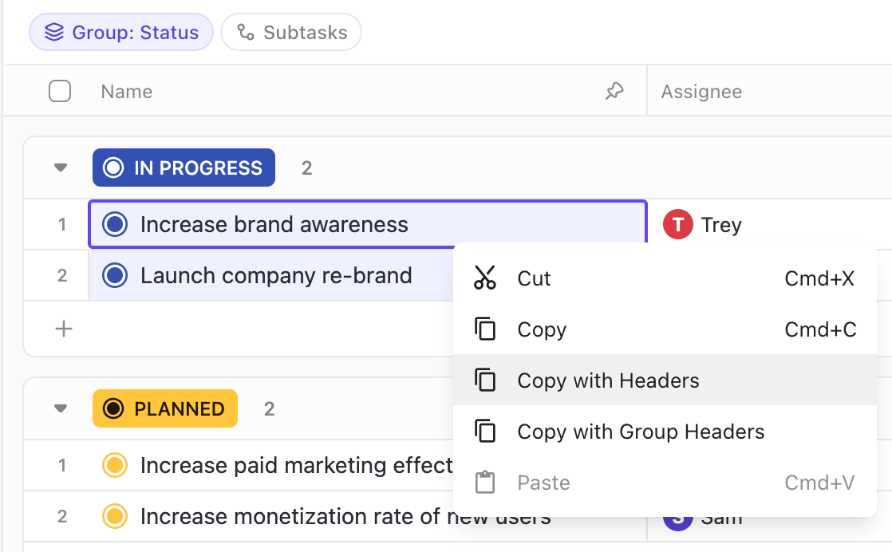The width and height of the screenshot is (892, 552).
Task: Click Trey's red avatar icon
Action: tap(677, 225)
